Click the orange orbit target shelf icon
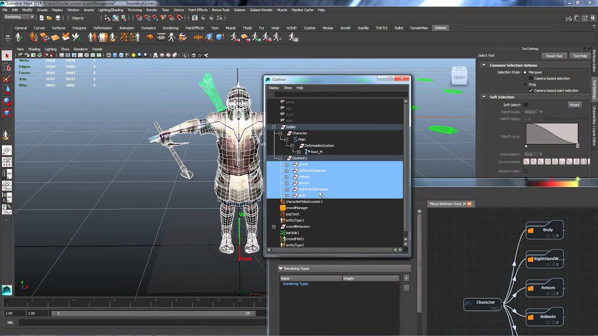This screenshot has height=336, width=598. click(x=198, y=37)
